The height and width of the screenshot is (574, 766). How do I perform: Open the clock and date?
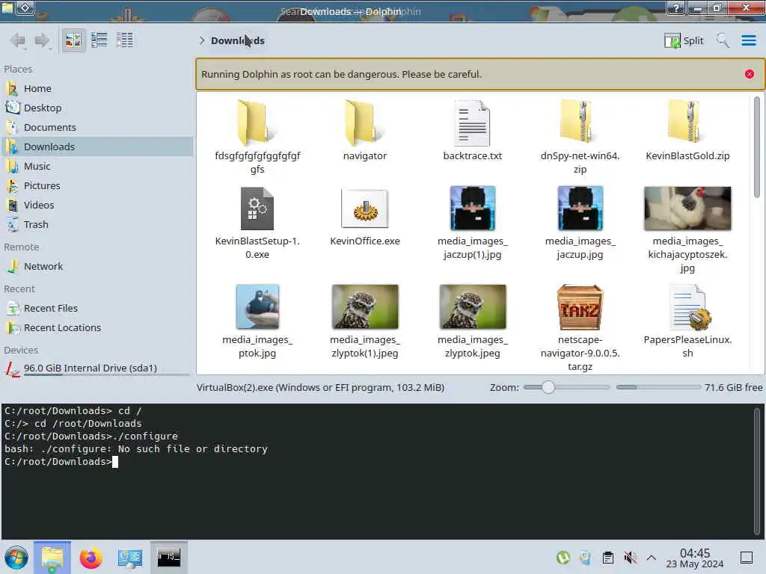pyautogui.click(x=695, y=558)
